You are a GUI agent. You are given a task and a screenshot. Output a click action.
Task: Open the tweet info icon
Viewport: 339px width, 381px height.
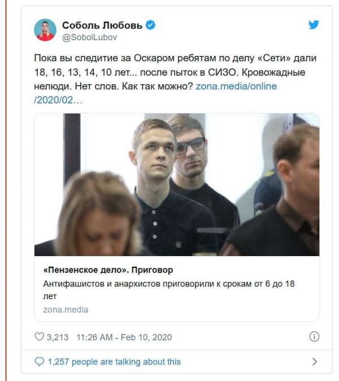tap(314, 337)
